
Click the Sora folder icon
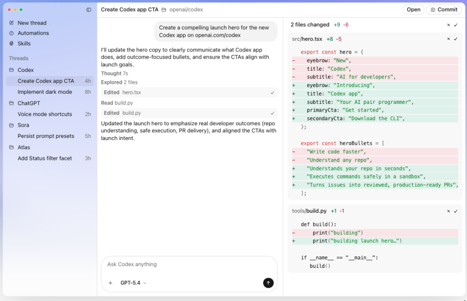(11, 125)
